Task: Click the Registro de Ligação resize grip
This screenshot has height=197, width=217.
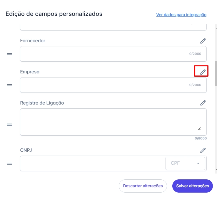Action: [x=199, y=129]
